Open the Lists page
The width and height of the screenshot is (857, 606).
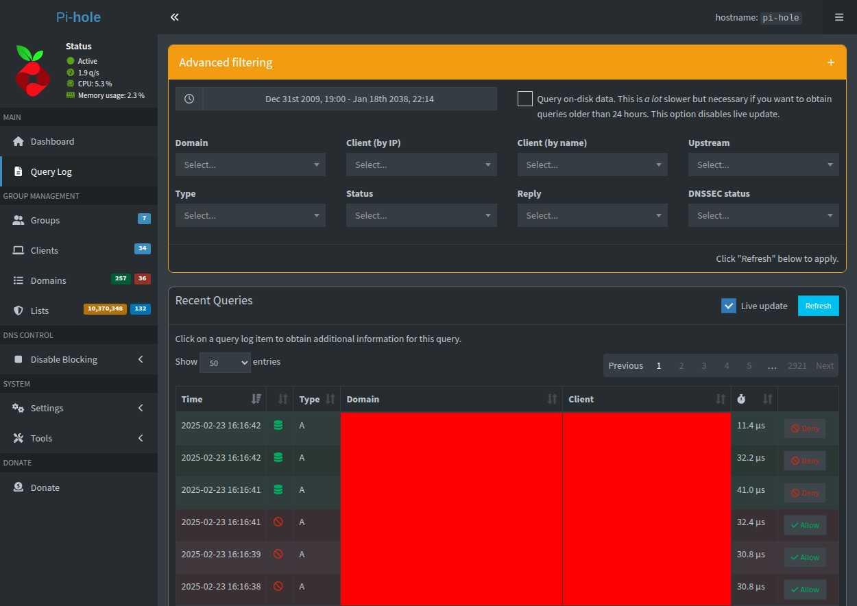(x=79, y=311)
